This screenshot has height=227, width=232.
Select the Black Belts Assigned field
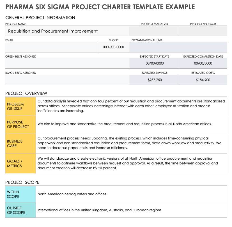point(67,80)
